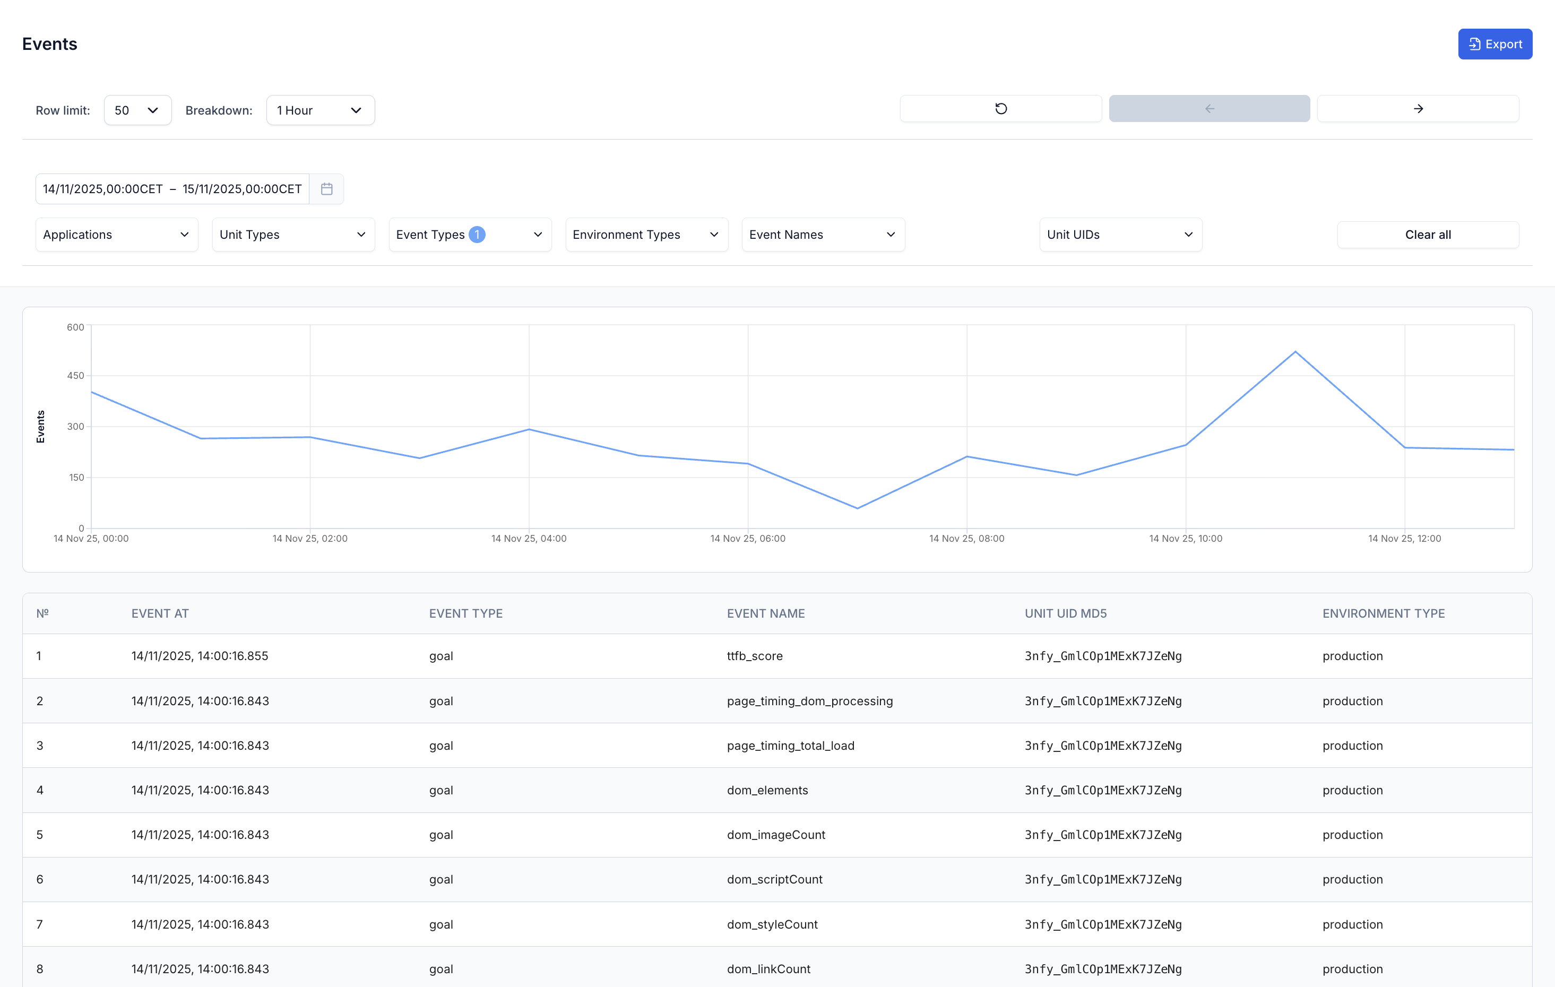
Task: Click the refresh reload icon button
Action: pyautogui.click(x=1000, y=108)
